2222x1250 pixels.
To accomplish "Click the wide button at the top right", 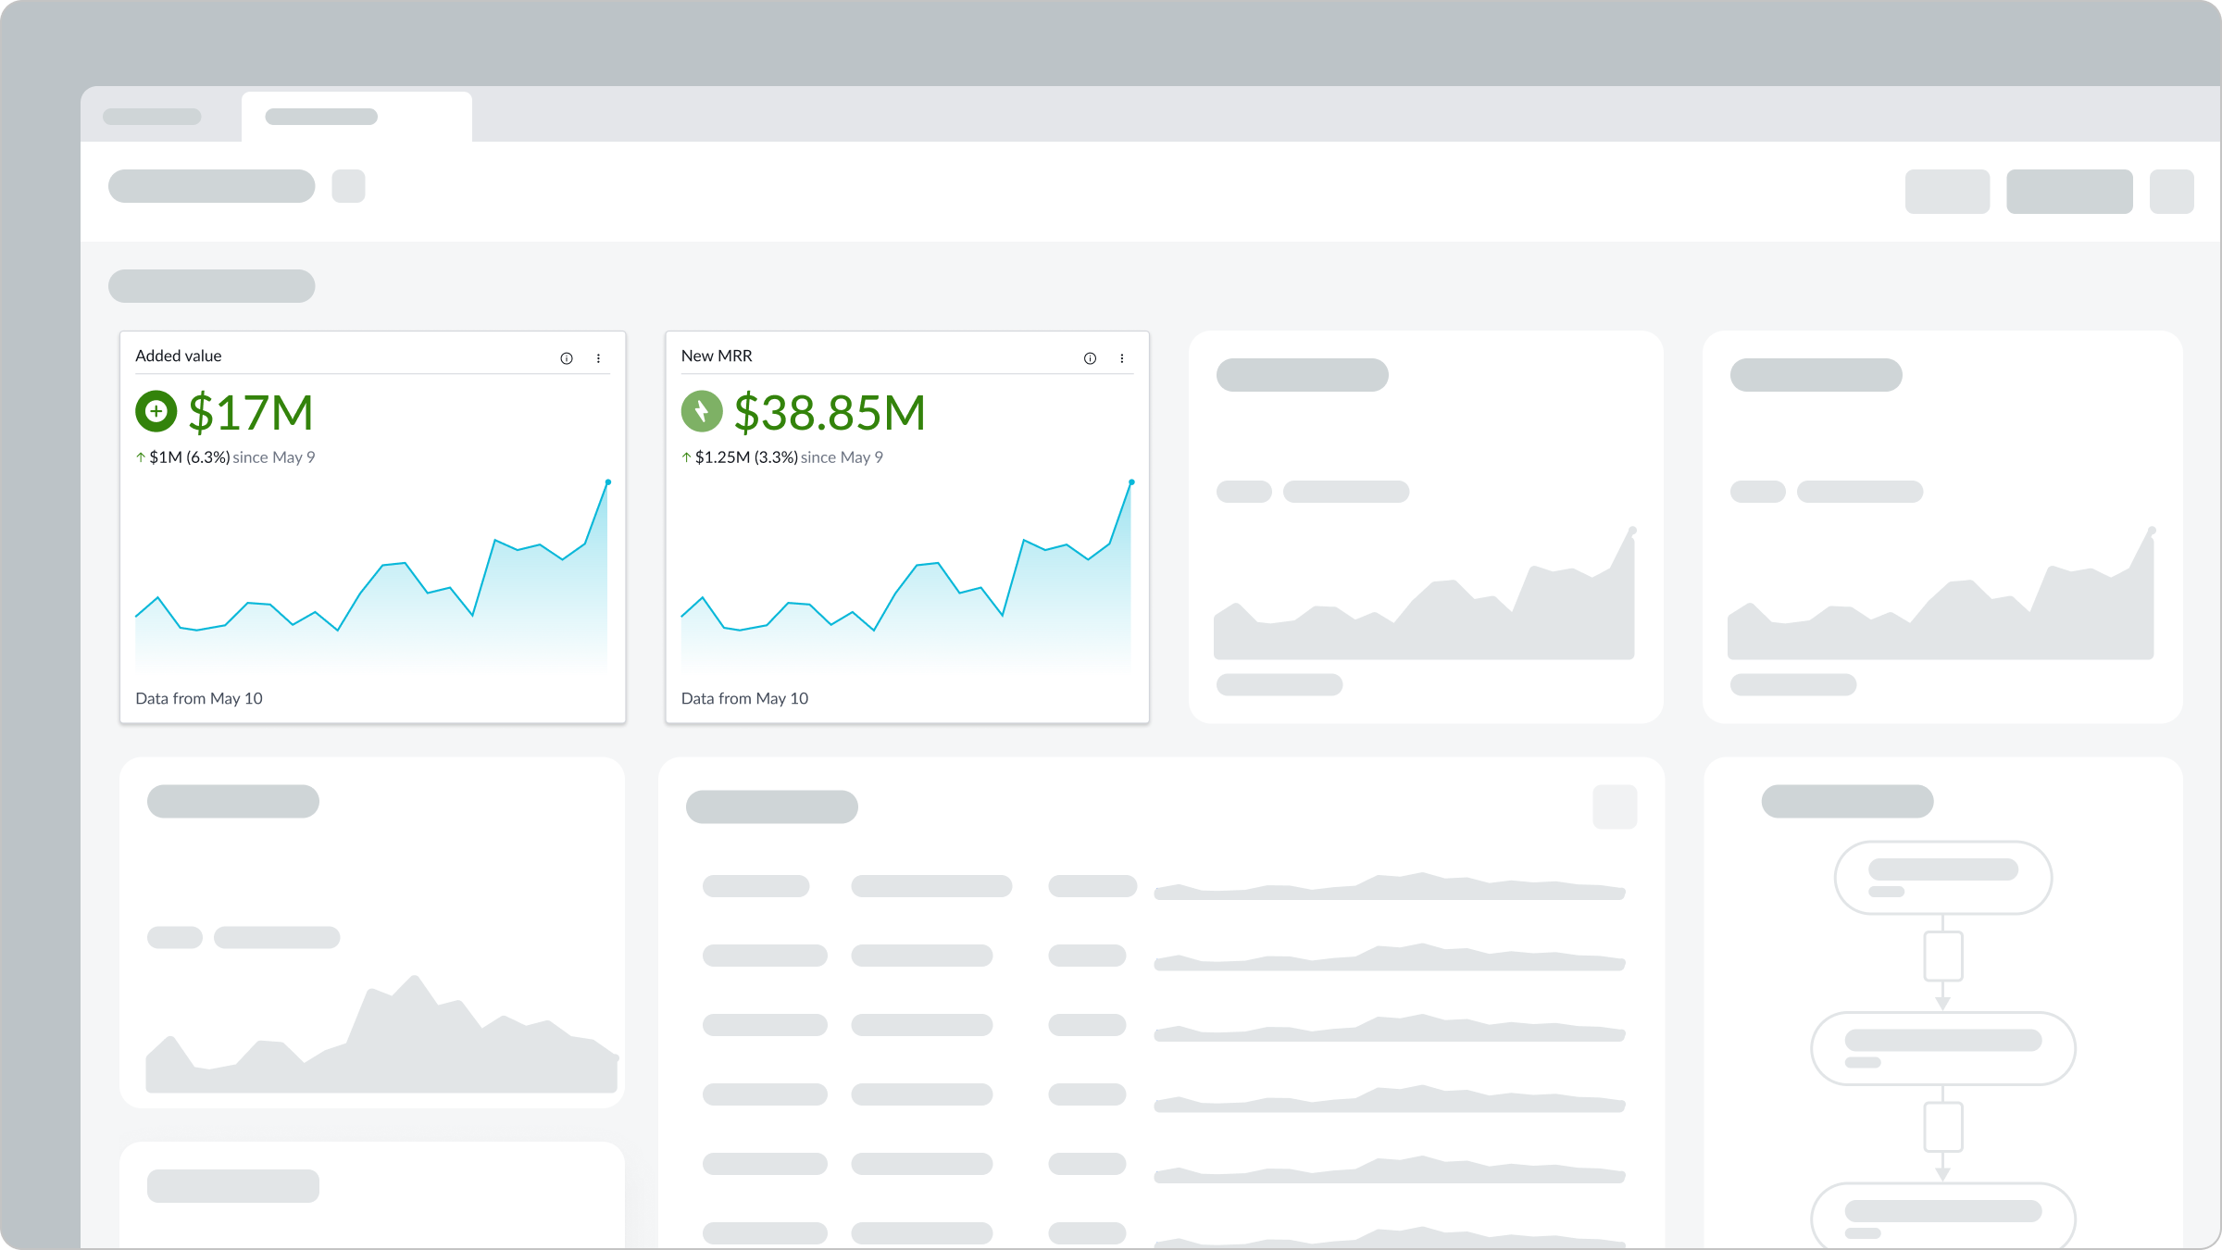I will point(2070,192).
